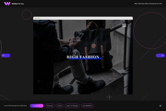Click the WebDev For You logo icon

pos(7,4)
